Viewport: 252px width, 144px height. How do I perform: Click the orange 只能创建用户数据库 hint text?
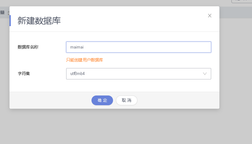[x=85, y=60]
